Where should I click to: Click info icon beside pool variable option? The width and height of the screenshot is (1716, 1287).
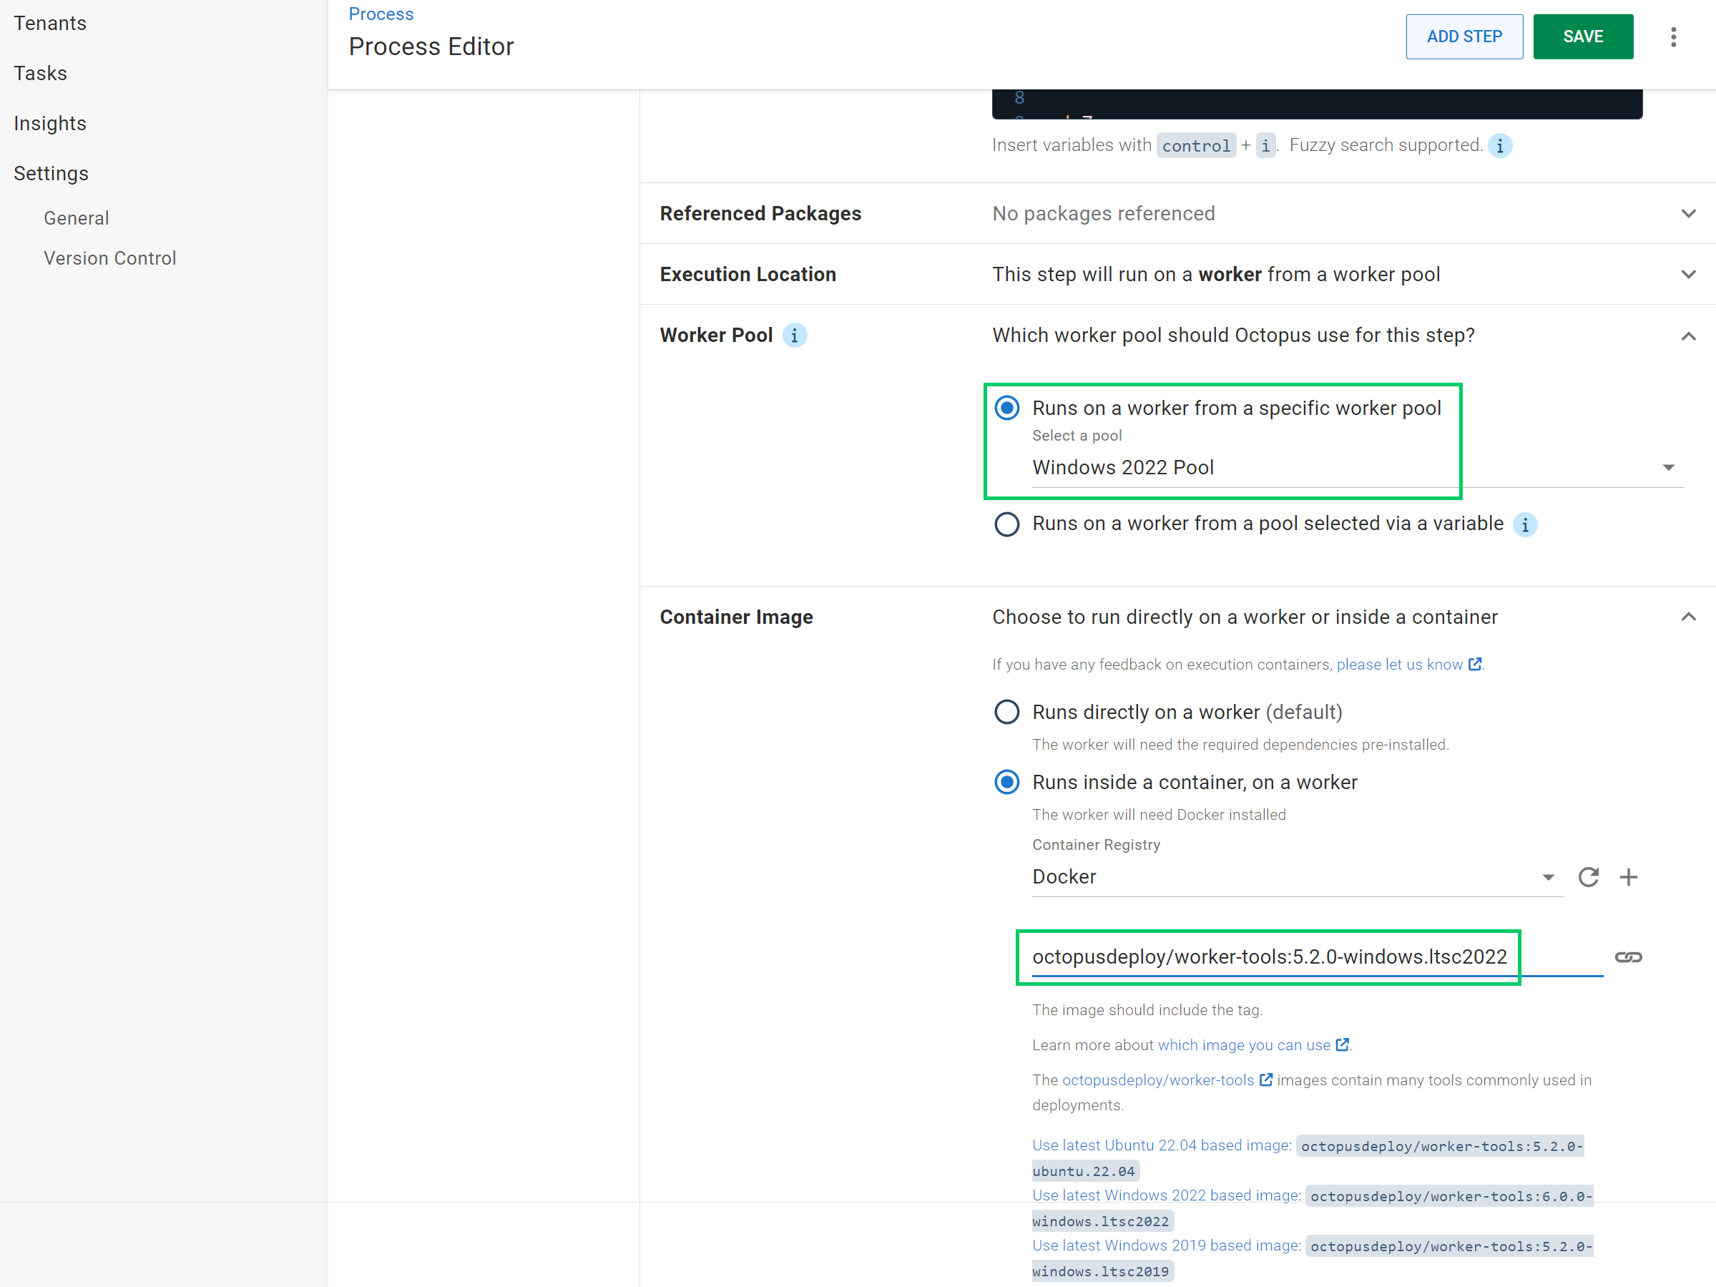pos(1524,525)
